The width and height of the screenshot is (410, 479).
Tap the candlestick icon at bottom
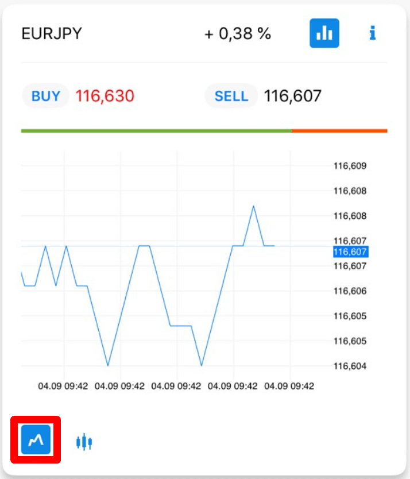(x=84, y=441)
